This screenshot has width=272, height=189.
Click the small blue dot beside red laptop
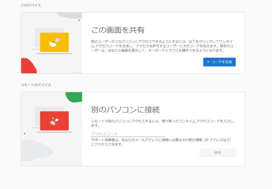coord(24,133)
